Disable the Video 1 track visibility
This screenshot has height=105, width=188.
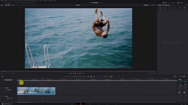click(x=10, y=90)
